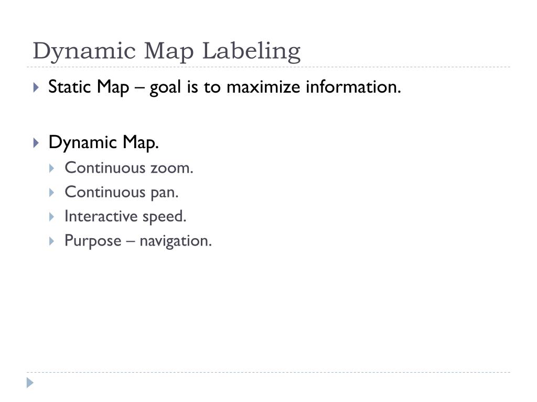Image resolution: width=537 pixels, height=402 pixels.
Task: Click the triangle marker at slide footer
Action: click(30, 383)
